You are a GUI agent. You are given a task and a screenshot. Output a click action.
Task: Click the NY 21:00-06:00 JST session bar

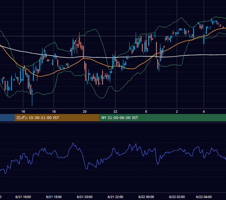click(x=163, y=118)
